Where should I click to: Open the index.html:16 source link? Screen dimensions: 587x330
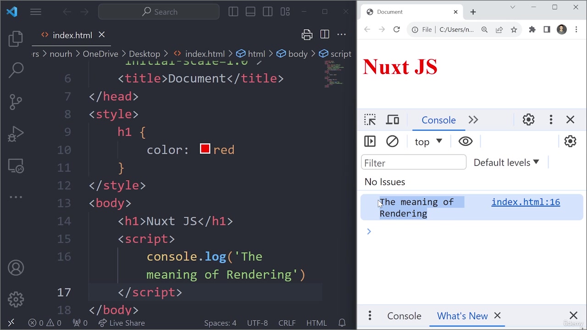[x=526, y=202]
